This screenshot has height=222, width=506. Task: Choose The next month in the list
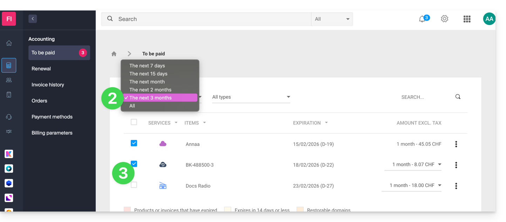coord(147,82)
